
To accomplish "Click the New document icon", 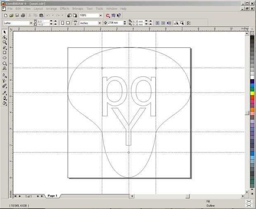I will point(6,16).
